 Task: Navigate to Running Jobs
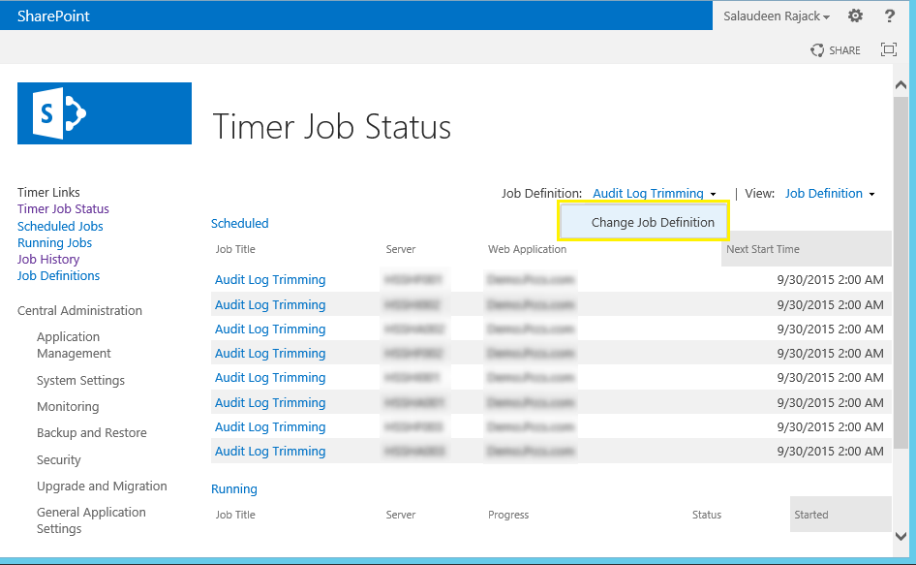coord(52,242)
